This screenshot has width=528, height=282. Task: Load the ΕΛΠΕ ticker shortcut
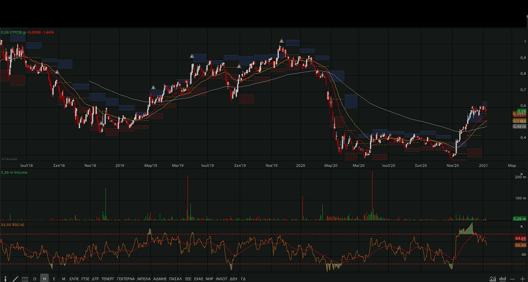tap(74, 279)
